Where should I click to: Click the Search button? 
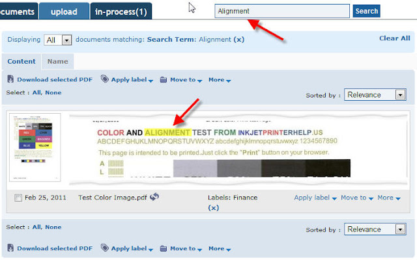(x=366, y=11)
